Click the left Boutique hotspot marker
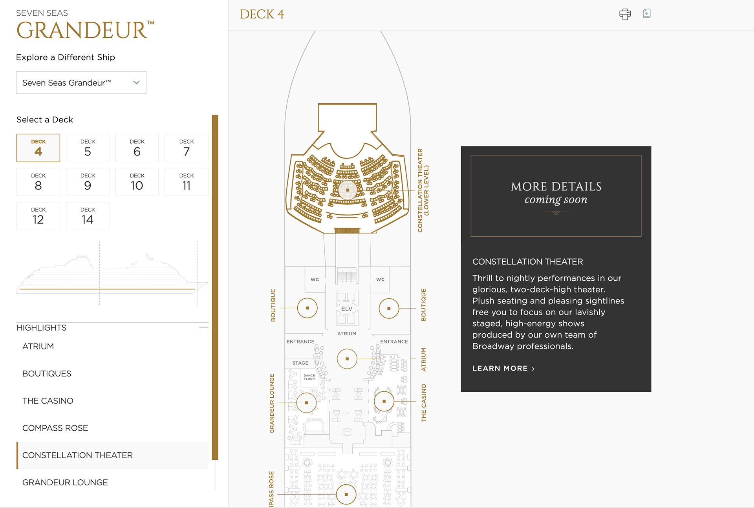Image resolution: width=754 pixels, height=508 pixels. (307, 308)
